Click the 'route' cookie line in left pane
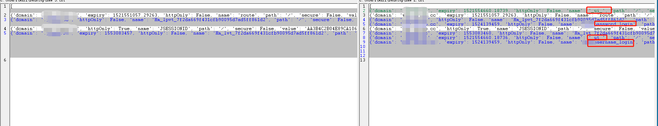The image size is (658, 126). [183, 15]
